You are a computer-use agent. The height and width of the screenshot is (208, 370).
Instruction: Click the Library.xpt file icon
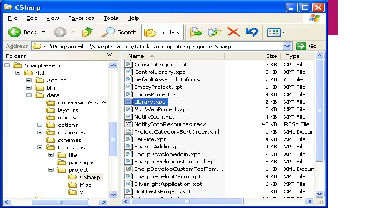(x=128, y=102)
